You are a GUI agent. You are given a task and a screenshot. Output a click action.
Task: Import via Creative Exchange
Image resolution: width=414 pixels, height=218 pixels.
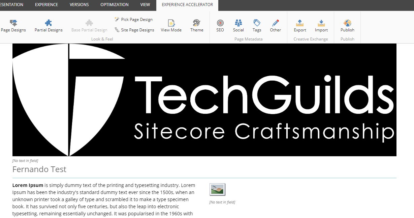click(x=321, y=26)
